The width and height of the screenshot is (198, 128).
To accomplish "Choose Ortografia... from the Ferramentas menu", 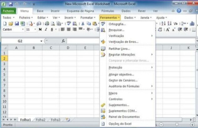I will 128,24.
